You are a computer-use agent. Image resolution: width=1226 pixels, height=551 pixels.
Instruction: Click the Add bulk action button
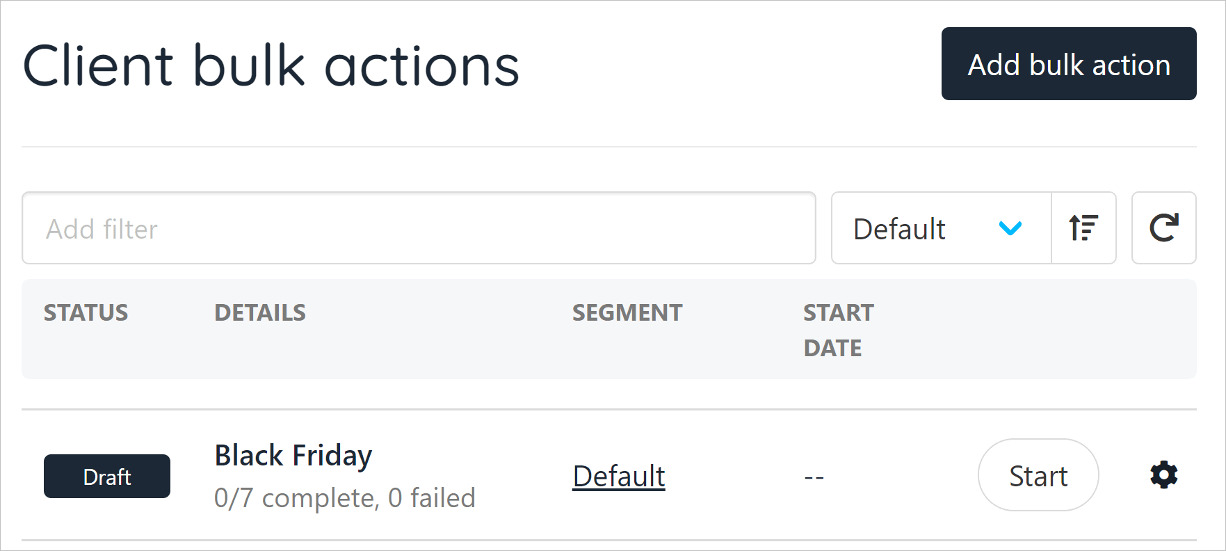point(1069,64)
